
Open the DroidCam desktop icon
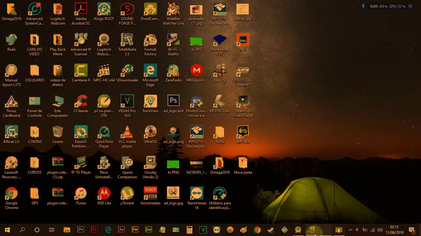[x=150, y=12]
